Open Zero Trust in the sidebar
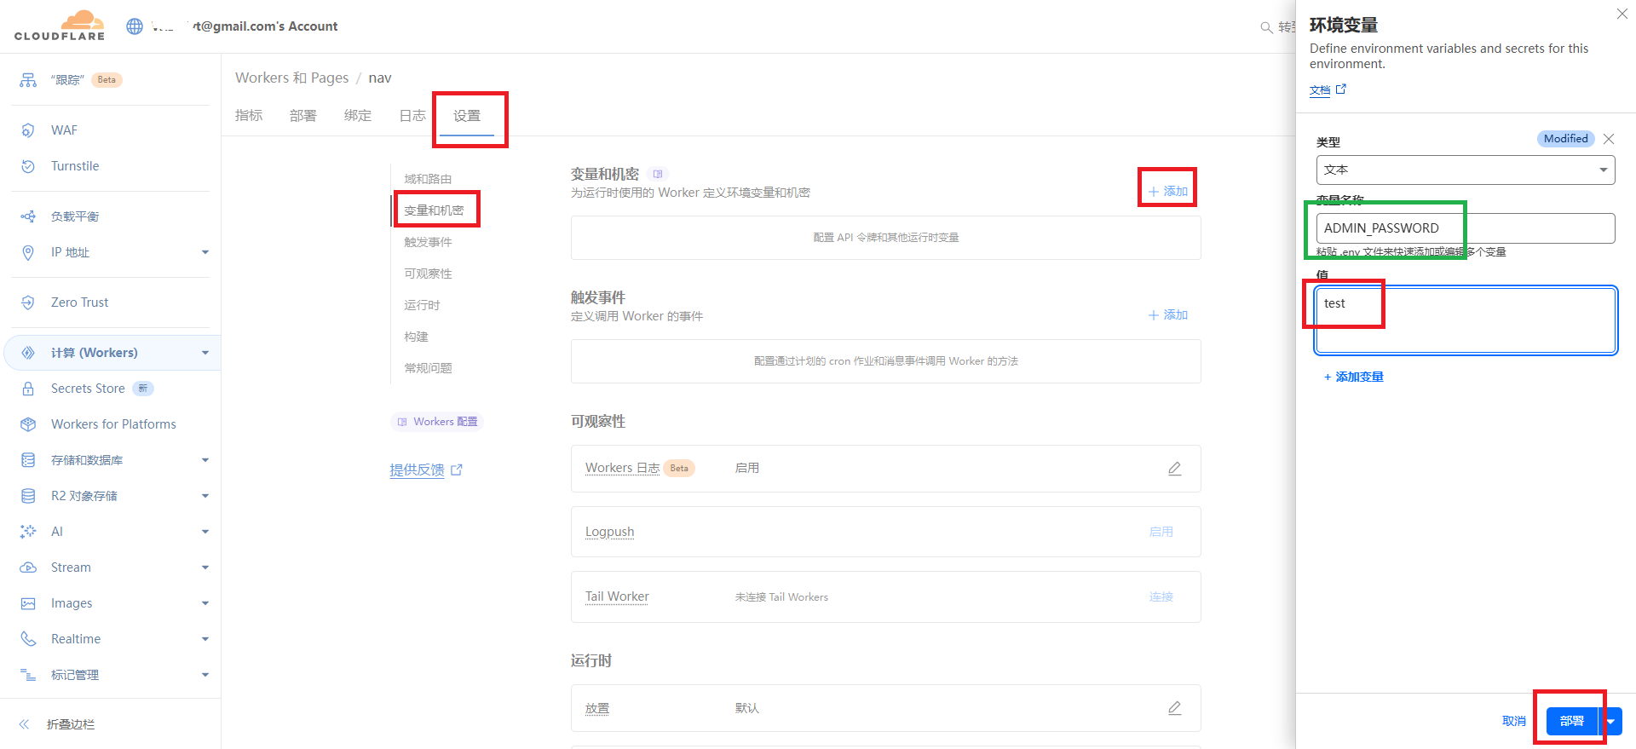 coord(79,302)
